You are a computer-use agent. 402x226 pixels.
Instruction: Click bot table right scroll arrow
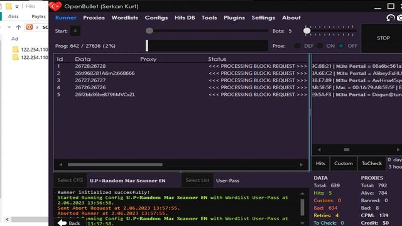[x=301, y=164]
